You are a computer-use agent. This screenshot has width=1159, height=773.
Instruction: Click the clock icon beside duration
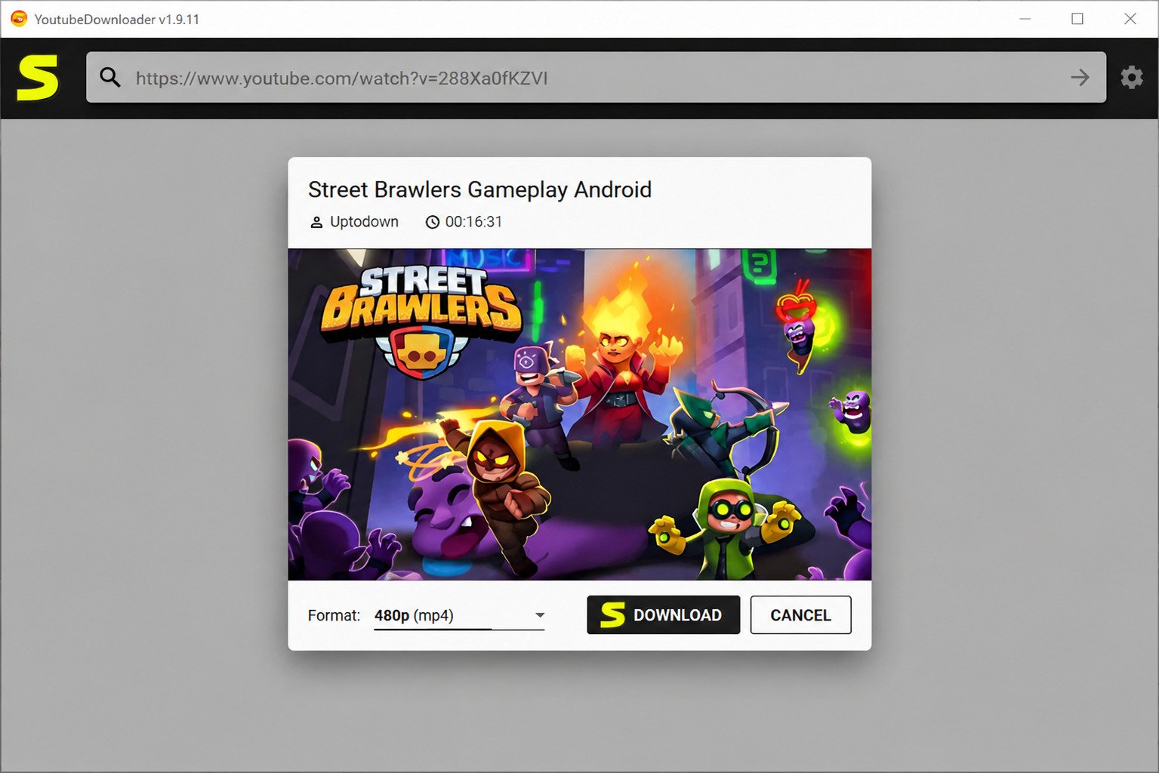pos(433,223)
